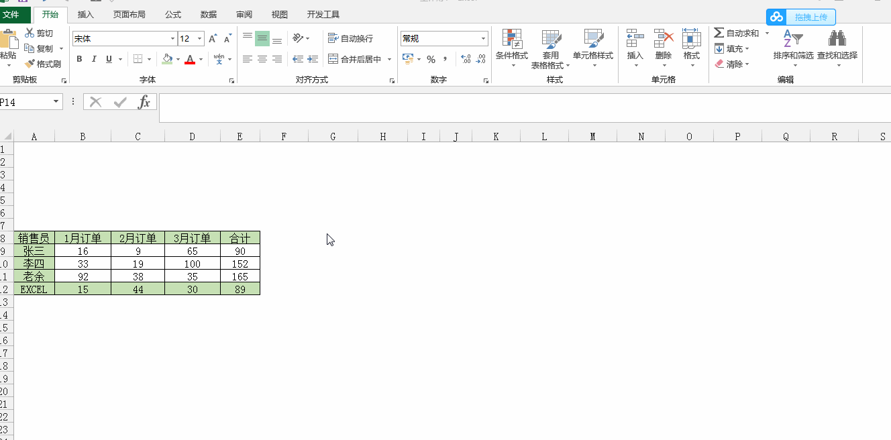This screenshot has width=891, height=440.
Task: Open the File (文件) tab
Action: point(11,14)
